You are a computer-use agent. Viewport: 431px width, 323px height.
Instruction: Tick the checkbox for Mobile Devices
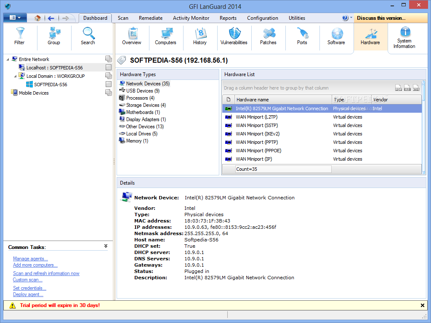point(108,93)
